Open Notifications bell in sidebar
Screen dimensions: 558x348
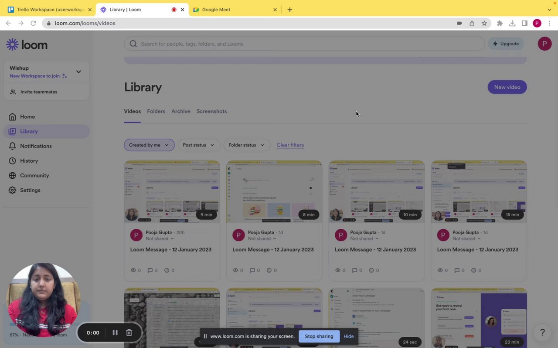(x=12, y=146)
